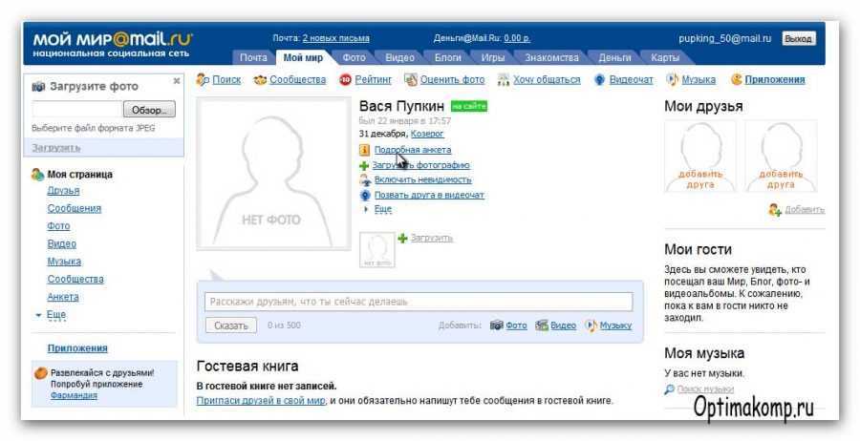This screenshot has height=441, width=860.
Task: Click the Моя страница icon in sidebar
Action: click(x=37, y=175)
